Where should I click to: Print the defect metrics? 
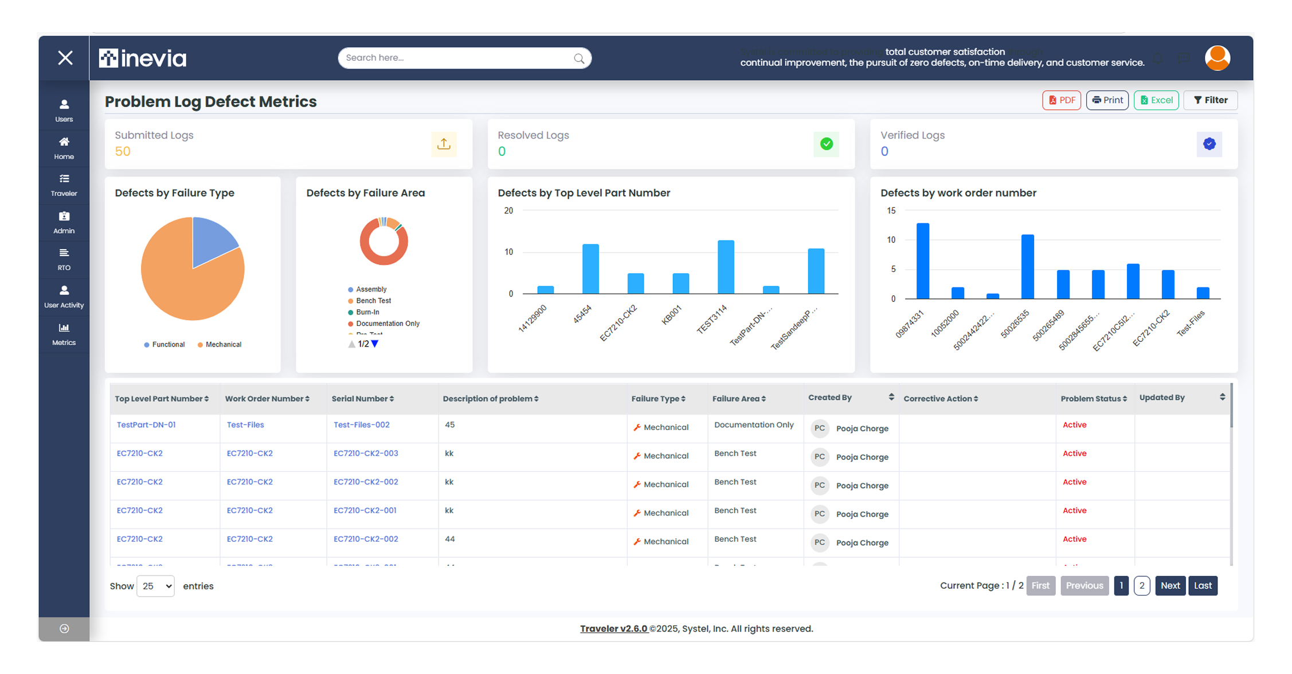1107,100
